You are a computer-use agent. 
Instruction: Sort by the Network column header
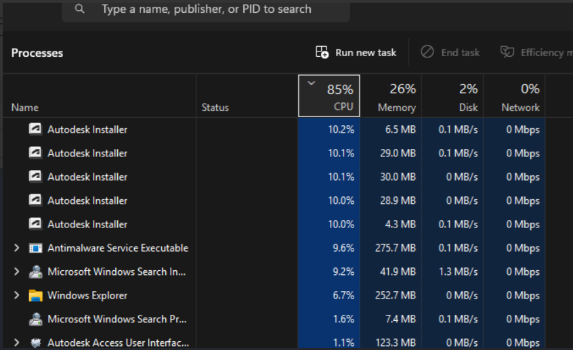(x=514, y=96)
